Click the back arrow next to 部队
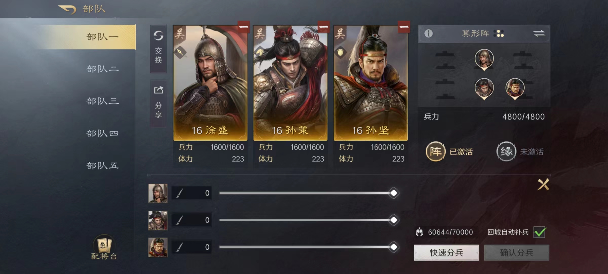This screenshot has width=608, height=274. pyautogui.click(x=67, y=9)
